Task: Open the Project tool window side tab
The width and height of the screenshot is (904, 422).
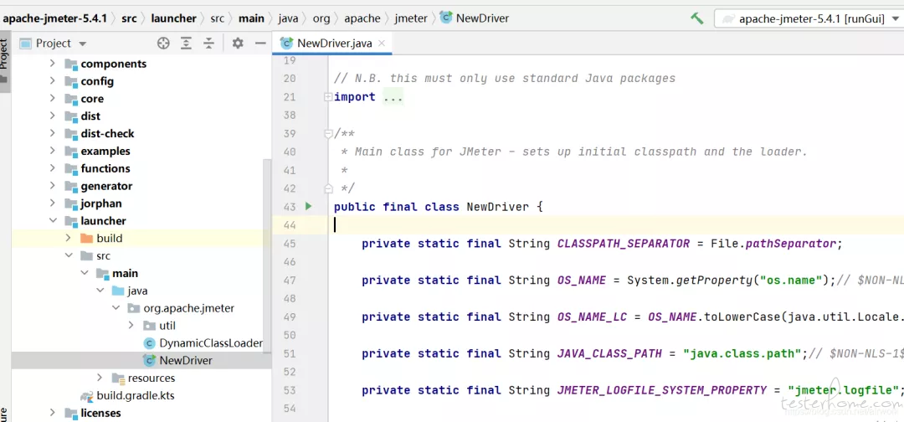Action: pos(5,61)
